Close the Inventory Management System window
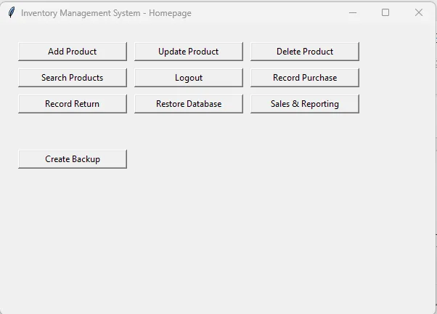437x314 pixels. (x=419, y=12)
